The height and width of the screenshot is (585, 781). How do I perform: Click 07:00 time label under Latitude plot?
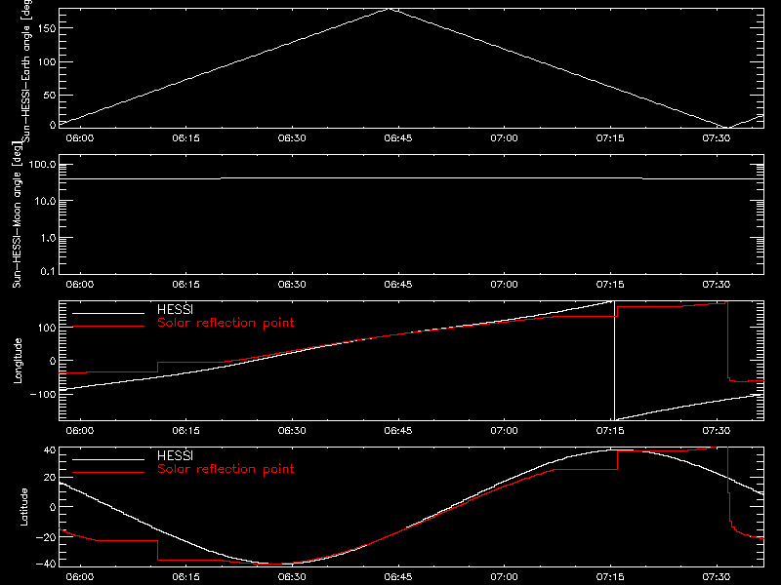[x=504, y=577]
